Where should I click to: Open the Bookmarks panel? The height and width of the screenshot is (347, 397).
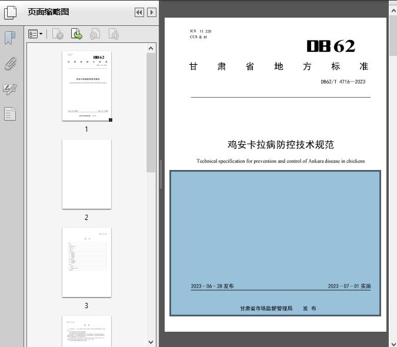(x=10, y=38)
